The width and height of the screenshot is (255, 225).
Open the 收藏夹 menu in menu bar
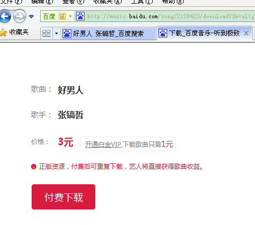tap(108, 2)
